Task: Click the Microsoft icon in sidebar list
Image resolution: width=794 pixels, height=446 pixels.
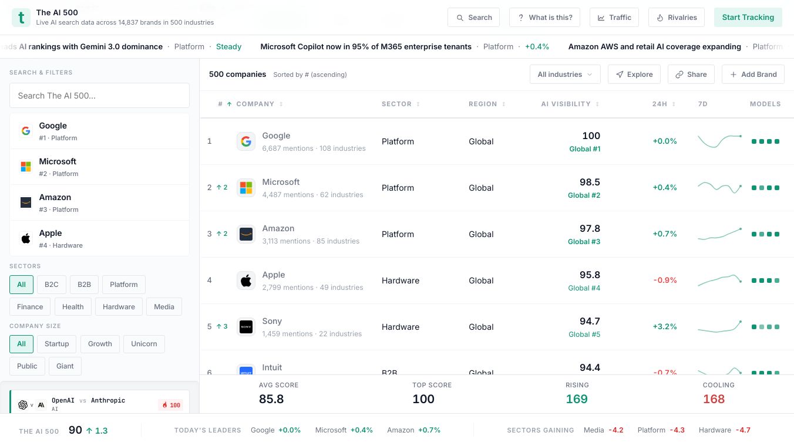Action: tap(26, 167)
